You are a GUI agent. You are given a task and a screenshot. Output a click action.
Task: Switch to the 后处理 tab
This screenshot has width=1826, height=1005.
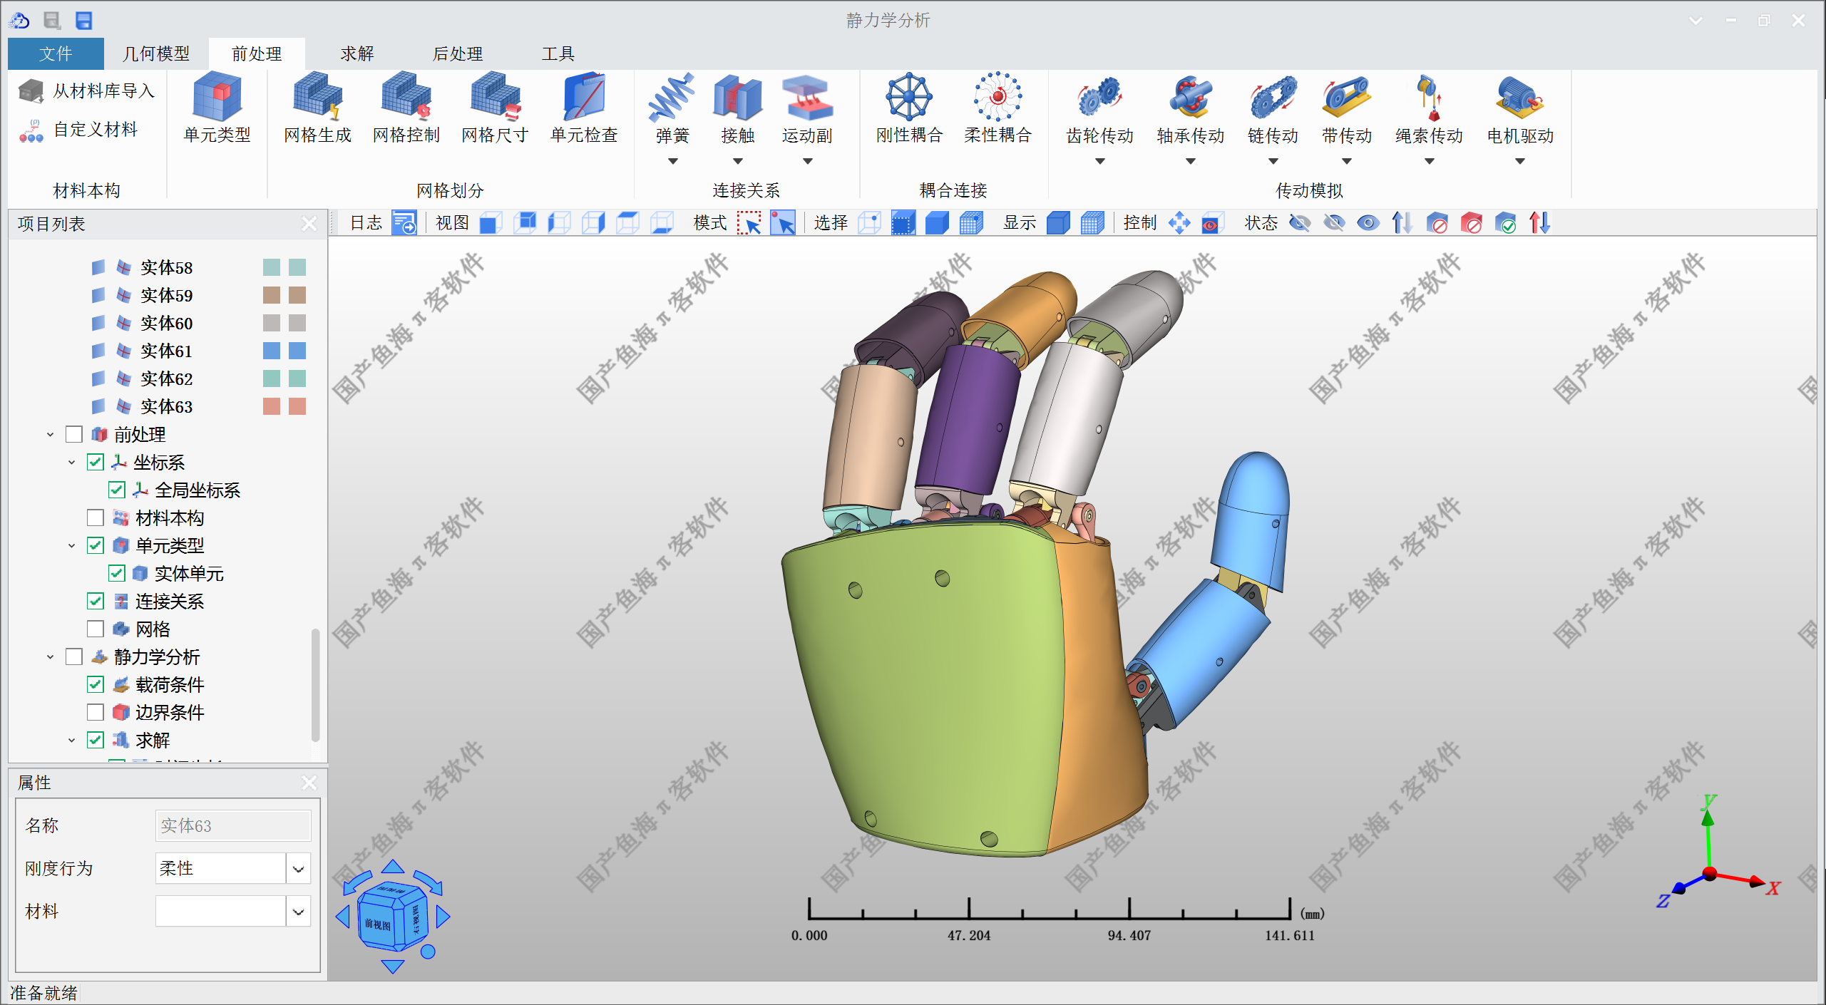[x=457, y=53]
